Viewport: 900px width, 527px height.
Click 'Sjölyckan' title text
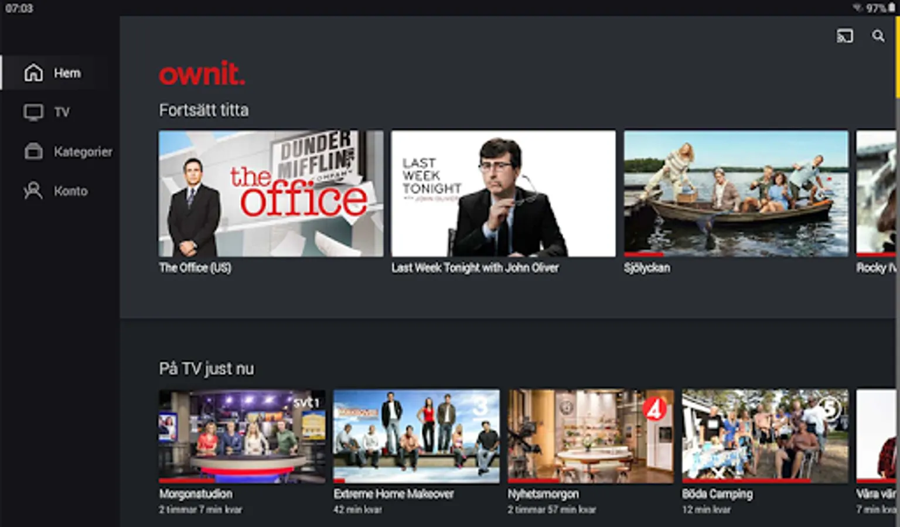(647, 268)
